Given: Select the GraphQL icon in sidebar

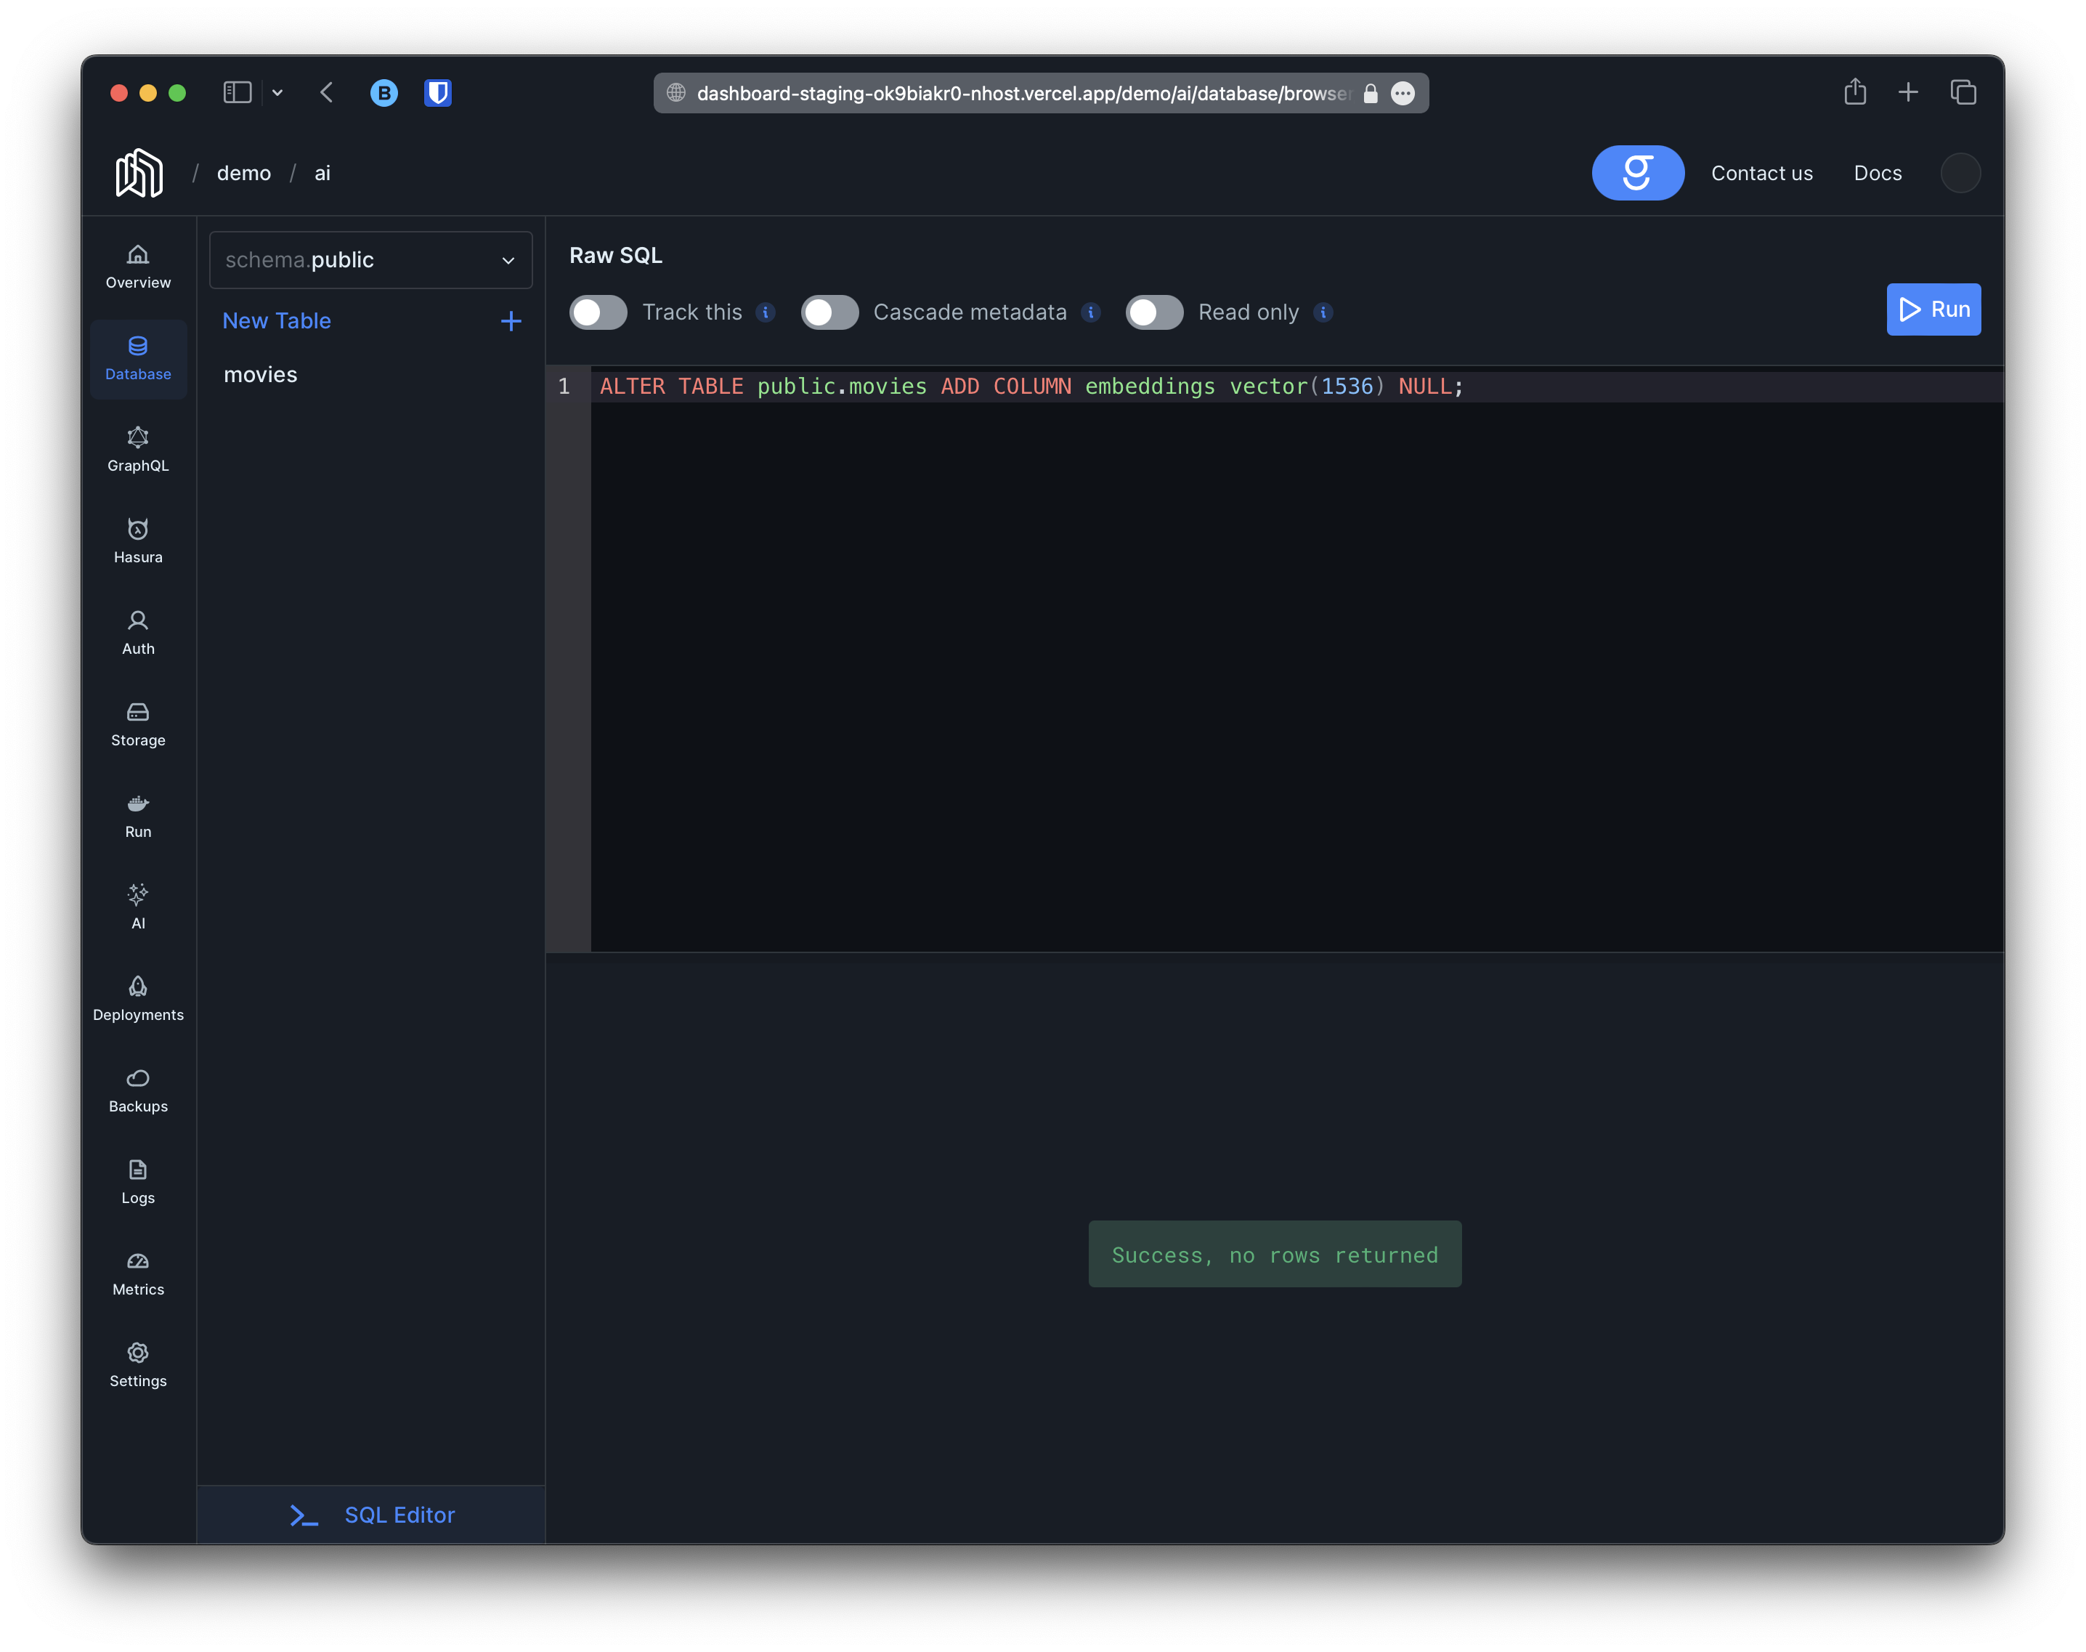Looking at the screenshot, I should pyautogui.click(x=137, y=448).
